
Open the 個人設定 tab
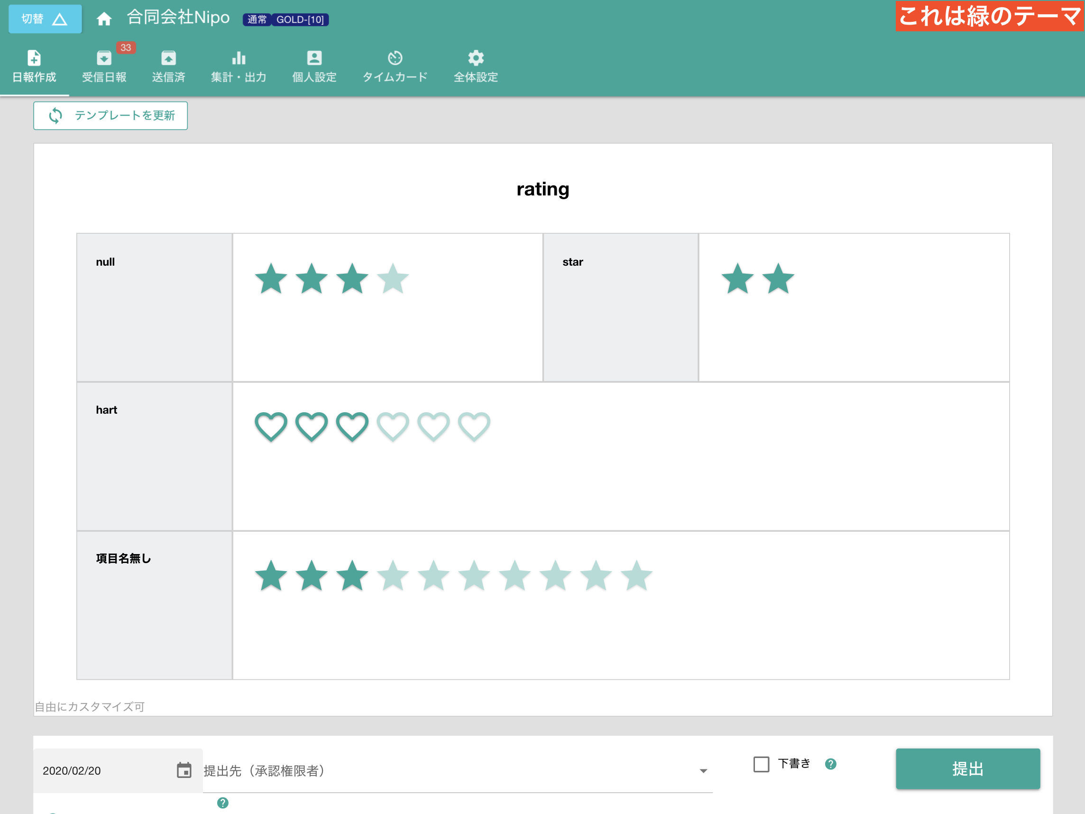[314, 67]
